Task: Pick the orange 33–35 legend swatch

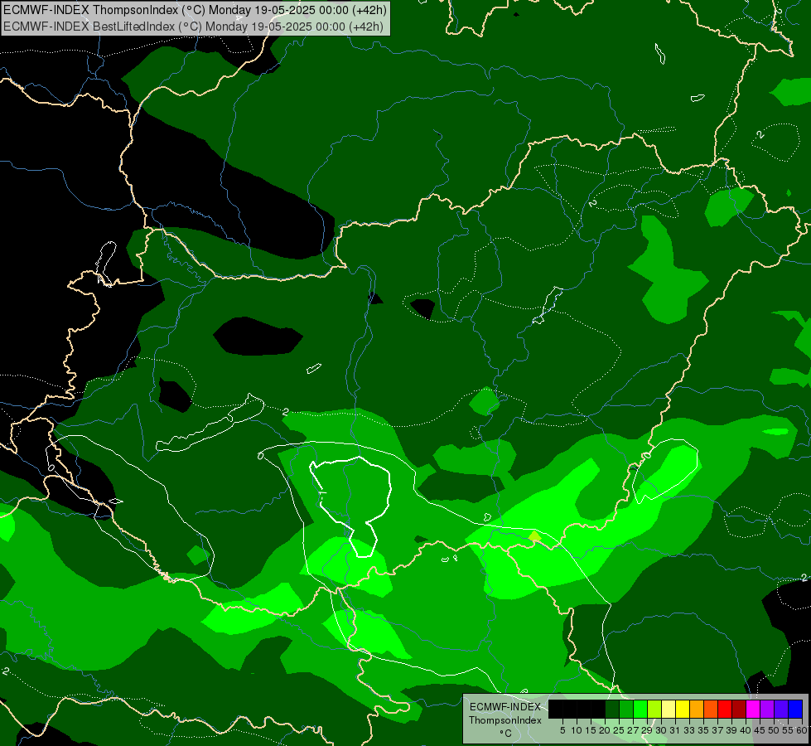Action: coord(697,709)
